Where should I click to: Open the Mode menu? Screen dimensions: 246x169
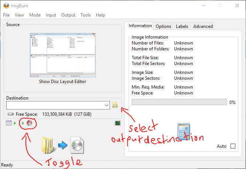[35, 15]
